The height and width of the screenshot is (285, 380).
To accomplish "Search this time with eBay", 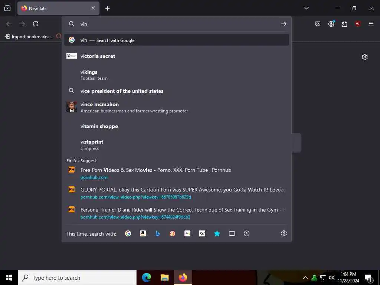I will click(187, 233).
